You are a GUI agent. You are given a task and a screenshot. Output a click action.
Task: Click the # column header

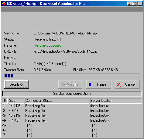point(5,101)
